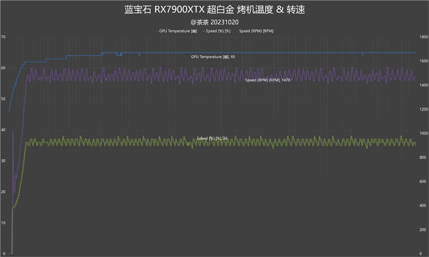429x257 pixels.
Task: Select the subtitle text dated 20231020
Action: 214,22
